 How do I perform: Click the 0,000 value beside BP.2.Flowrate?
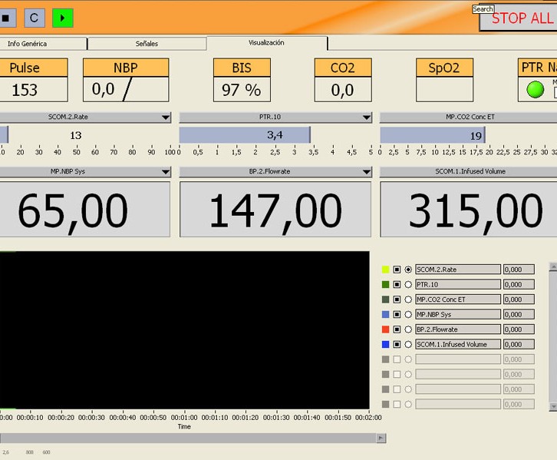click(x=519, y=329)
